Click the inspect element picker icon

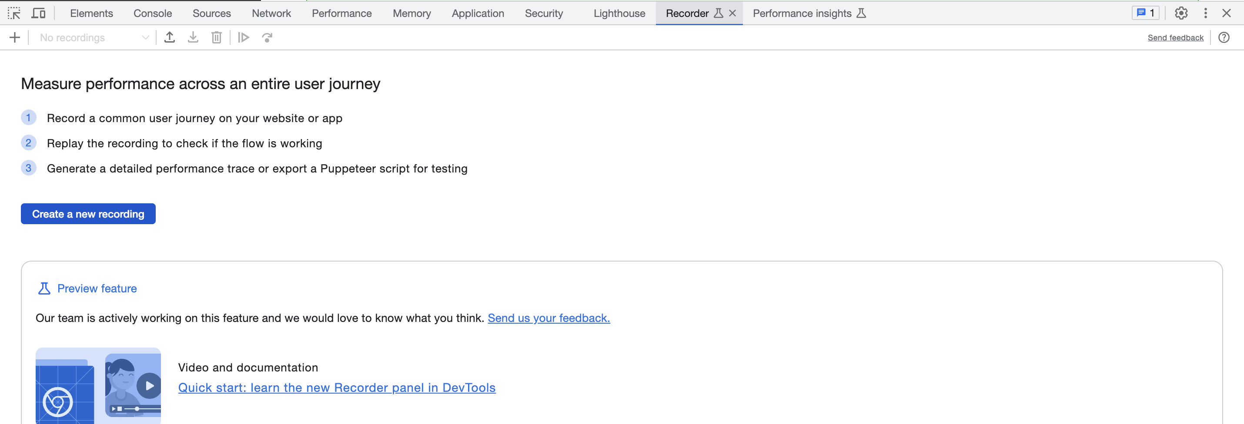(x=14, y=13)
